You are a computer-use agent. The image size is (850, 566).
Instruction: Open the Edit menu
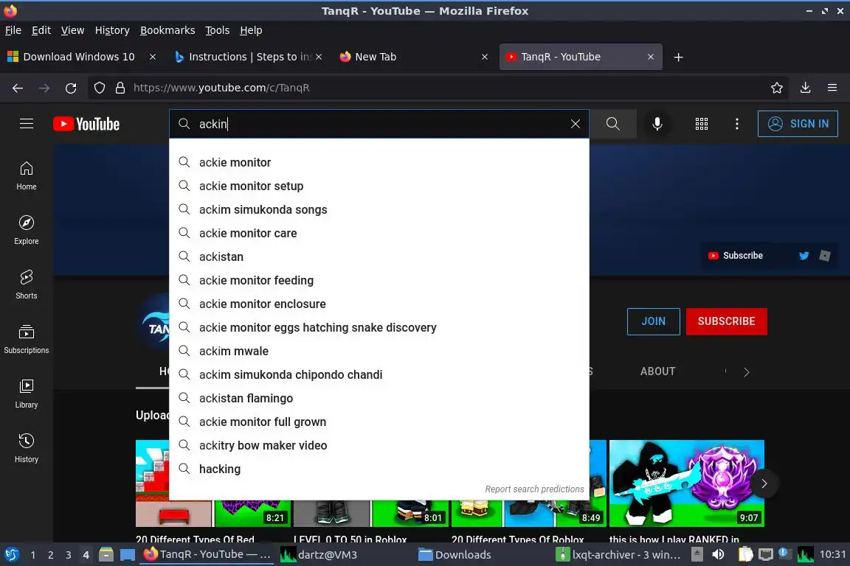coord(41,30)
